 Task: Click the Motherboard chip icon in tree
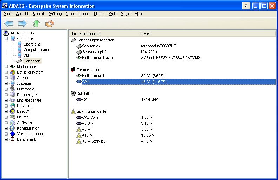(x=13, y=67)
